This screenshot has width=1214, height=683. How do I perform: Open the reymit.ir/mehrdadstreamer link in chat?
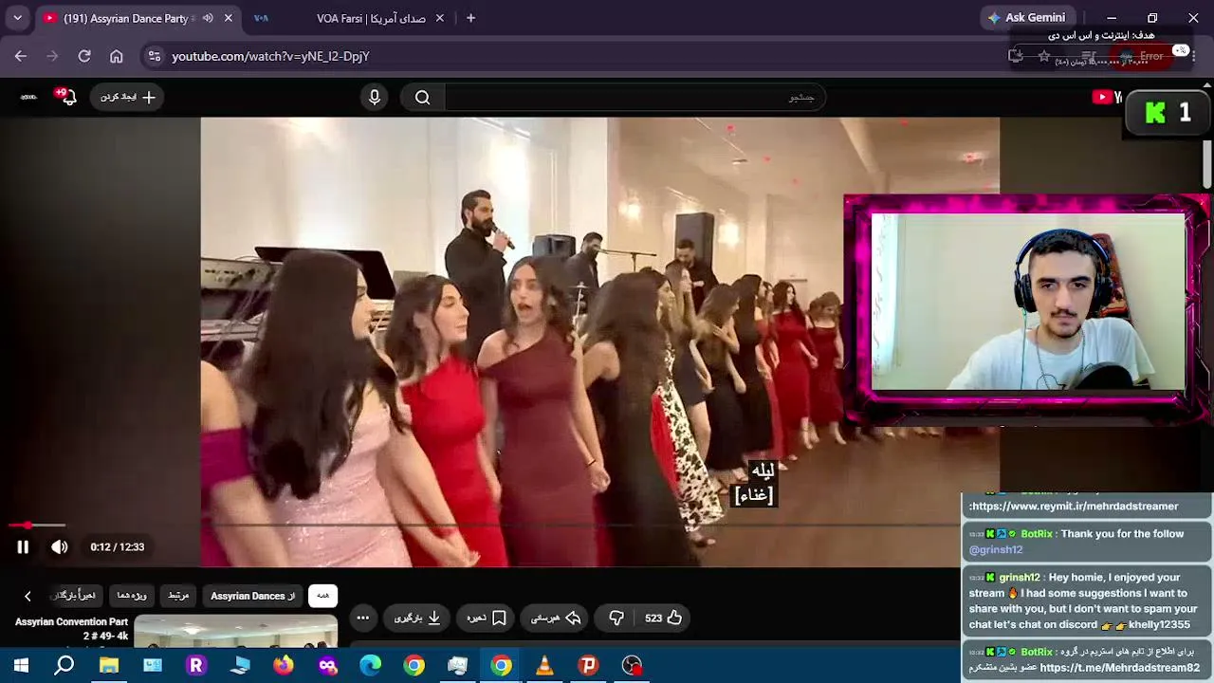pyautogui.click(x=1076, y=507)
